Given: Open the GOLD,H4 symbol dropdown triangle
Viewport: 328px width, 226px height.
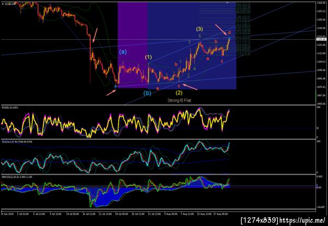Looking at the screenshot, I should pos(3,4).
